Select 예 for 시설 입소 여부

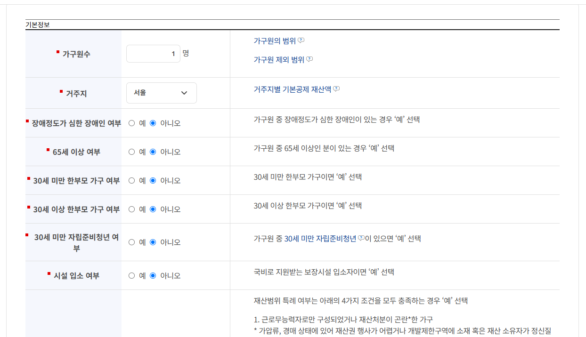pos(131,276)
